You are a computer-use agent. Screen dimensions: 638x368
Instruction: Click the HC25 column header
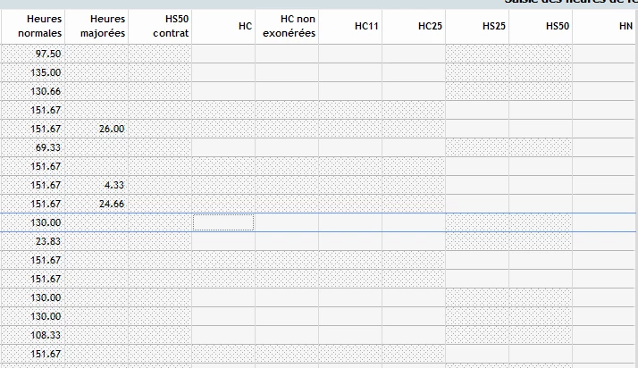(414, 27)
